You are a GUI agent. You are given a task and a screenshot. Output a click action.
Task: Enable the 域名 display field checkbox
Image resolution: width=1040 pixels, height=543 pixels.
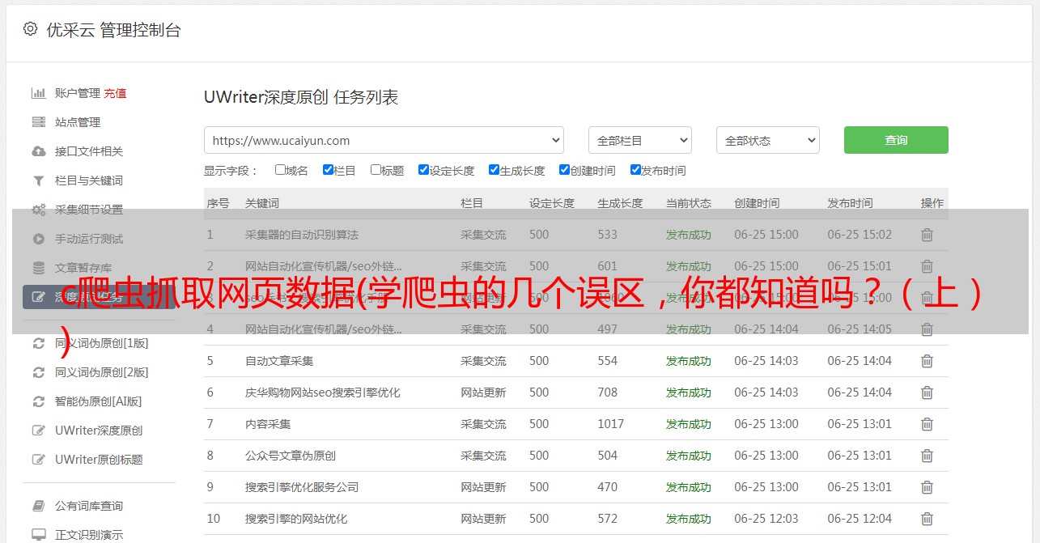pos(280,170)
